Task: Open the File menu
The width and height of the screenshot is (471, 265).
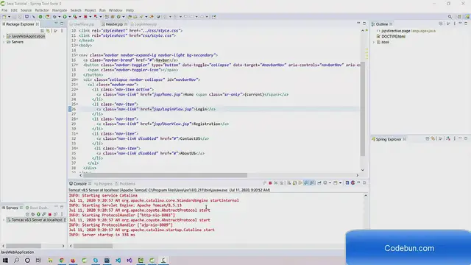Action: 4,10
